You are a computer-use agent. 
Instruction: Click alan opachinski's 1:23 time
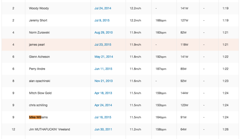click(226, 81)
